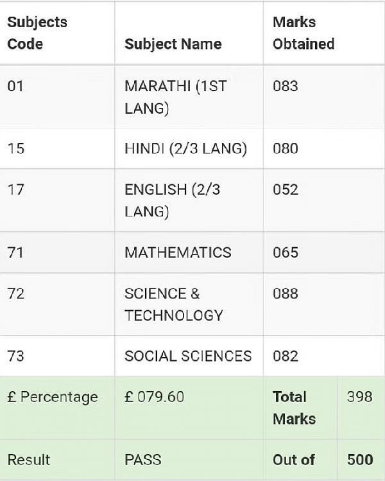Click the PASS result cell
This screenshot has width=385, height=481.
click(143, 460)
